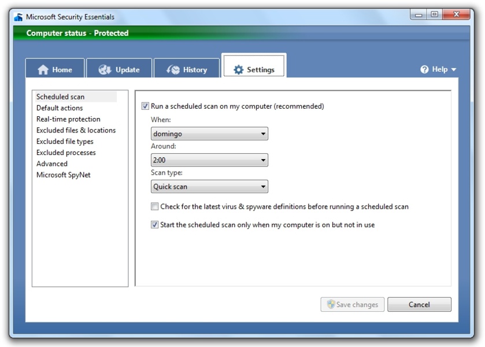Click the When: label
The height and width of the screenshot is (347, 485).
161,120
